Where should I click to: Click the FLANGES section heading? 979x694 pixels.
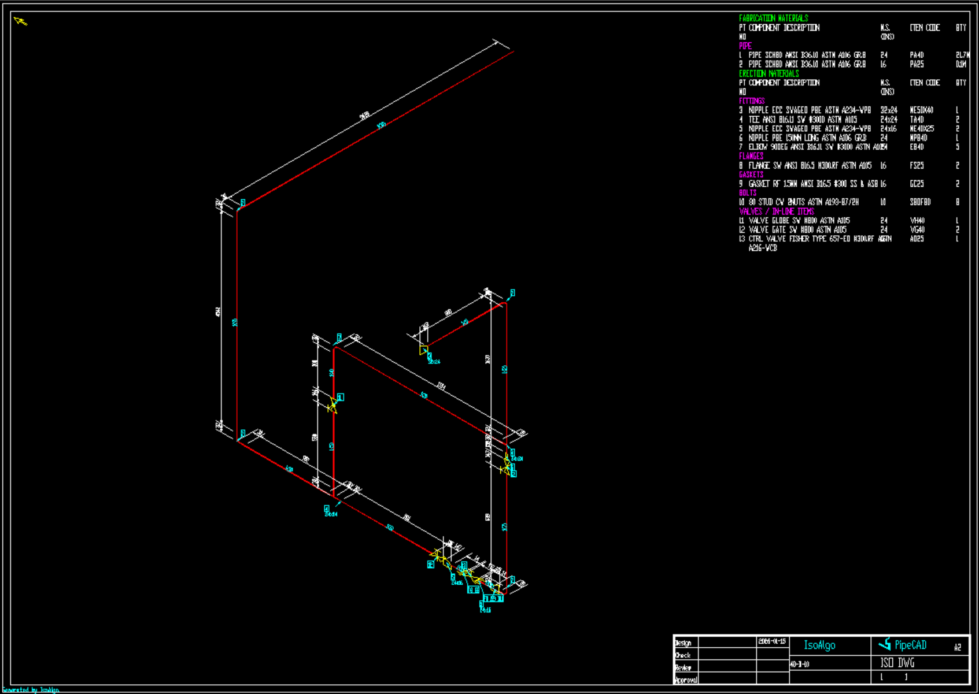(751, 156)
